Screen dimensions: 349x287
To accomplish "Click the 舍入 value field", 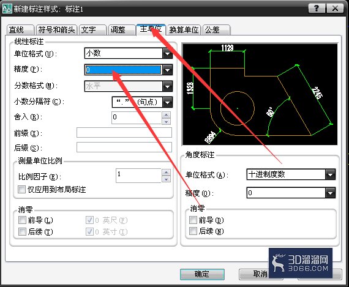I will click(x=136, y=117).
